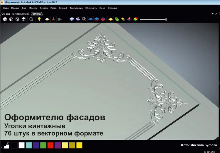Select the second cube view icon
This screenshot has height=153, width=220.
tap(11, 19)
